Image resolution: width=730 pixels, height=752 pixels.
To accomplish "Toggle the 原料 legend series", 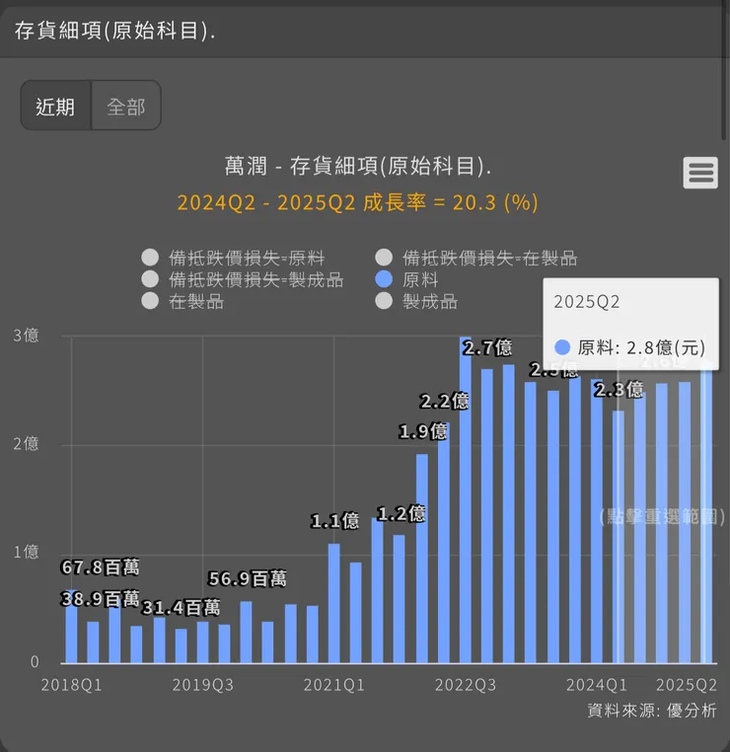I will point(406,279).
